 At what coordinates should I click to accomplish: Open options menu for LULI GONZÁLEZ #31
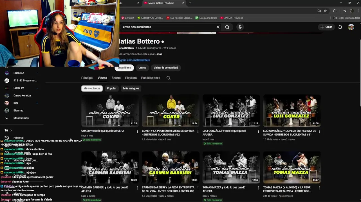[319, 131]
